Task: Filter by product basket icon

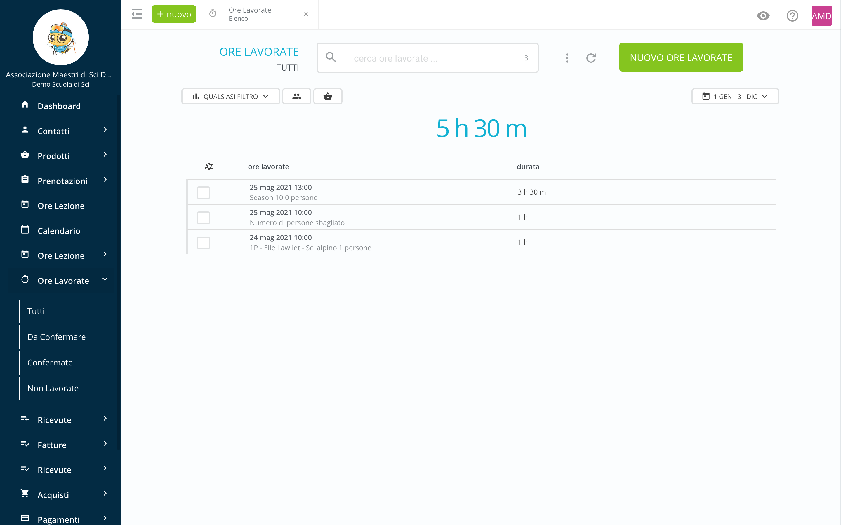Action: tap(328, 97)
